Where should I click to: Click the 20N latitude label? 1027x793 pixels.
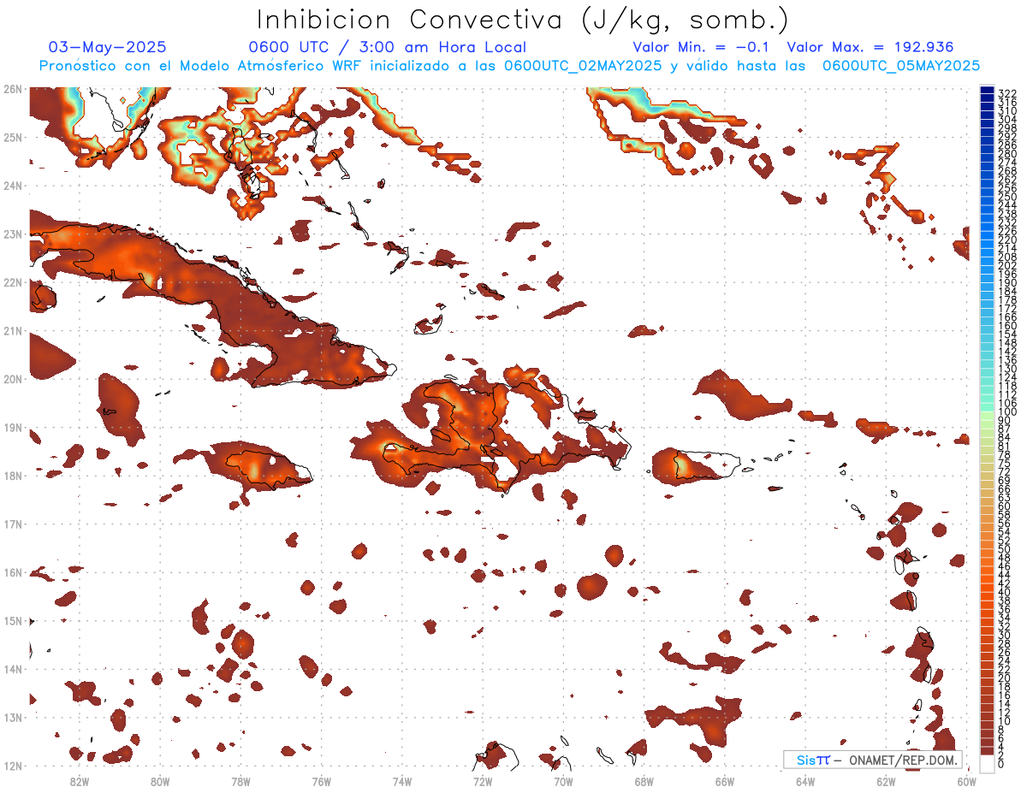pyautogui.click(x=12, y=379)
